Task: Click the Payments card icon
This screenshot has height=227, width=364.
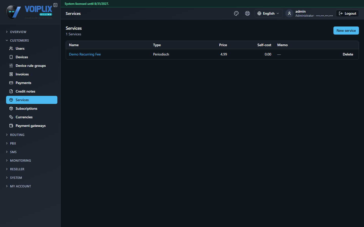Action: (x=11, y=83)
